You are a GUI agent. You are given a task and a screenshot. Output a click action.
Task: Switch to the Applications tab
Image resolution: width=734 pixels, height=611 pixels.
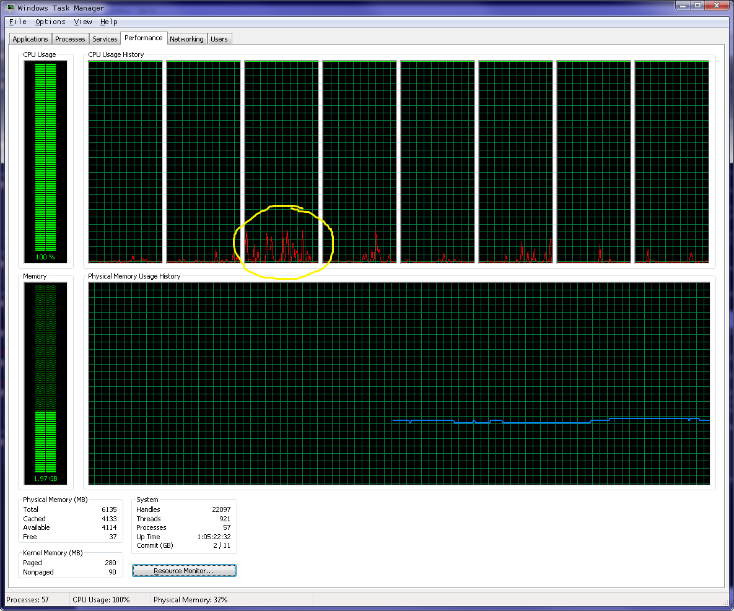tap(30, 39)
